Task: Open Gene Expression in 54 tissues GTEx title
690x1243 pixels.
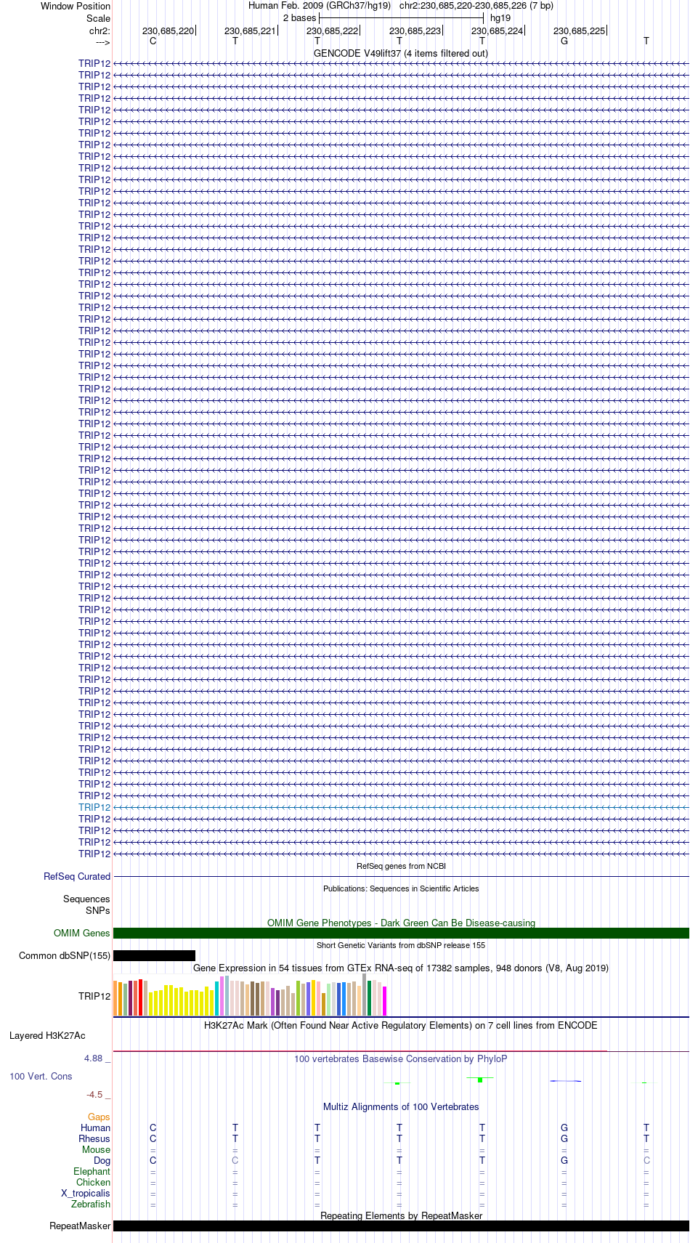Action: (x=401, y=968)
